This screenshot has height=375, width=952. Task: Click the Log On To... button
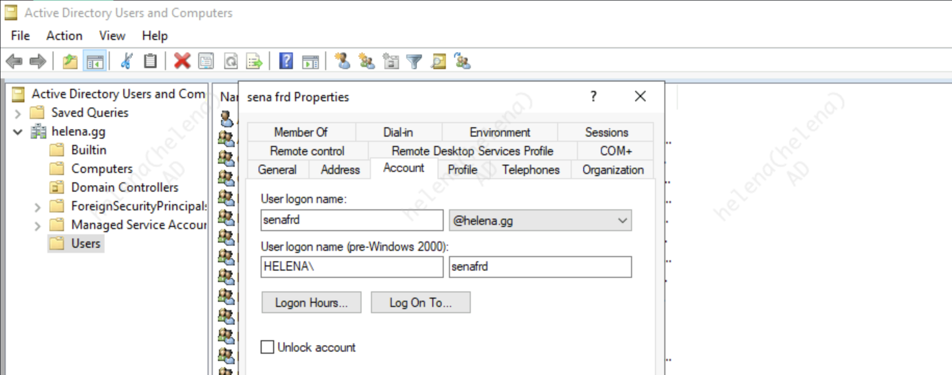(x=420, y=303)
